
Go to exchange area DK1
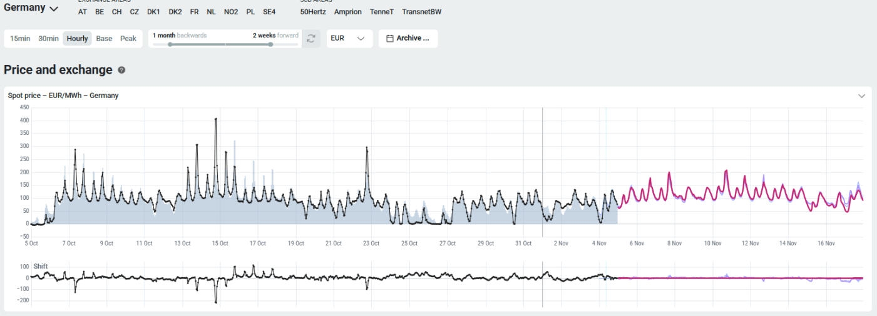tap(153, 12)
